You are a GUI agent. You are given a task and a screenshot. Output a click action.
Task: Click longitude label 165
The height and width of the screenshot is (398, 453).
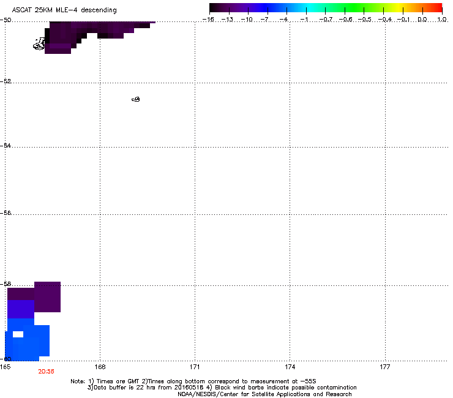click(5, 367)
